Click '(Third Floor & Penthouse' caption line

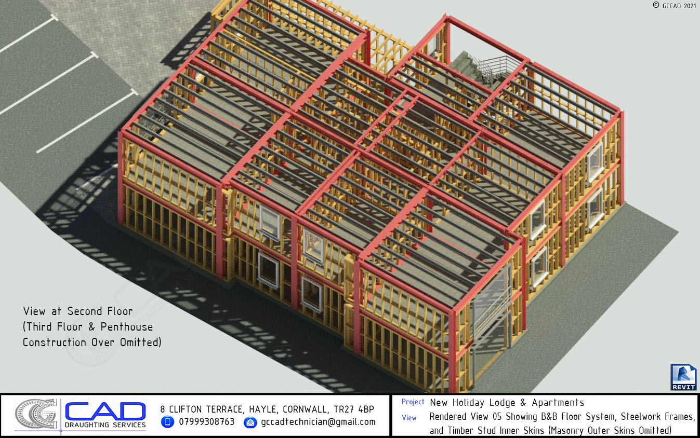coord(88,327)
